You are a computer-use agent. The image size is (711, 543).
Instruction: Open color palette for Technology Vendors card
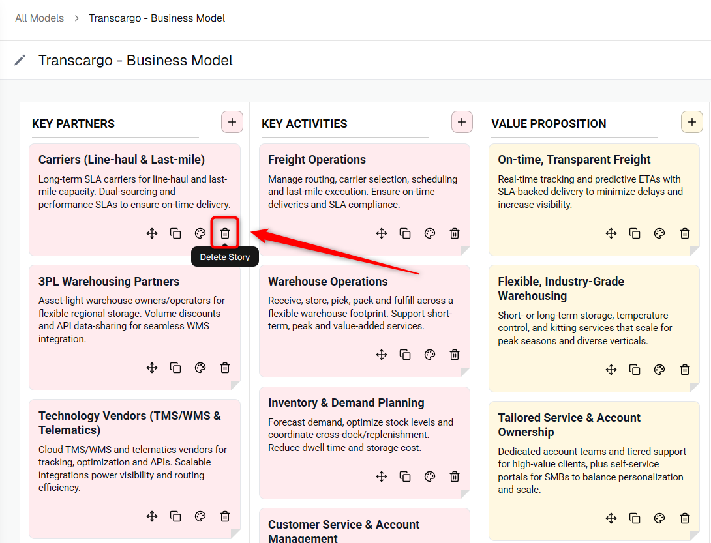tap(200, 516)
